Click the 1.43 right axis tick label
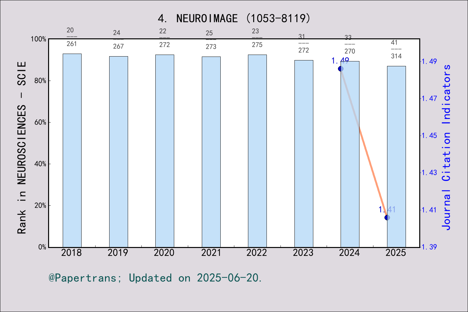This screenshot has width=468, height=312. click(429, 172)
